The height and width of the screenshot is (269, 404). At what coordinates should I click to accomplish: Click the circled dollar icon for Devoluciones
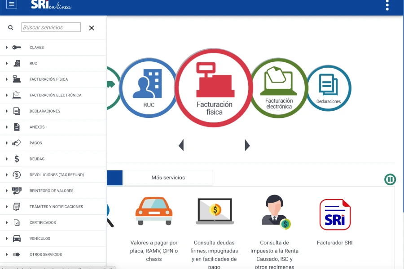[x=17, y=175]
